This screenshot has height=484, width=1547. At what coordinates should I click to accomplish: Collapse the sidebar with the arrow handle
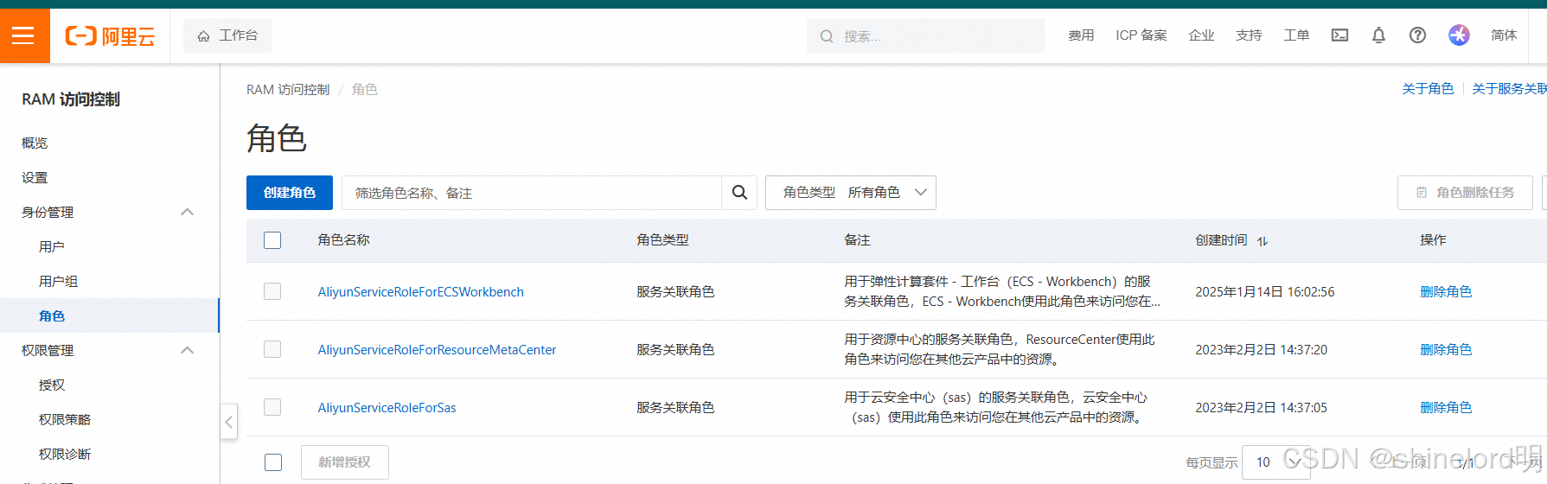(228, 422)
